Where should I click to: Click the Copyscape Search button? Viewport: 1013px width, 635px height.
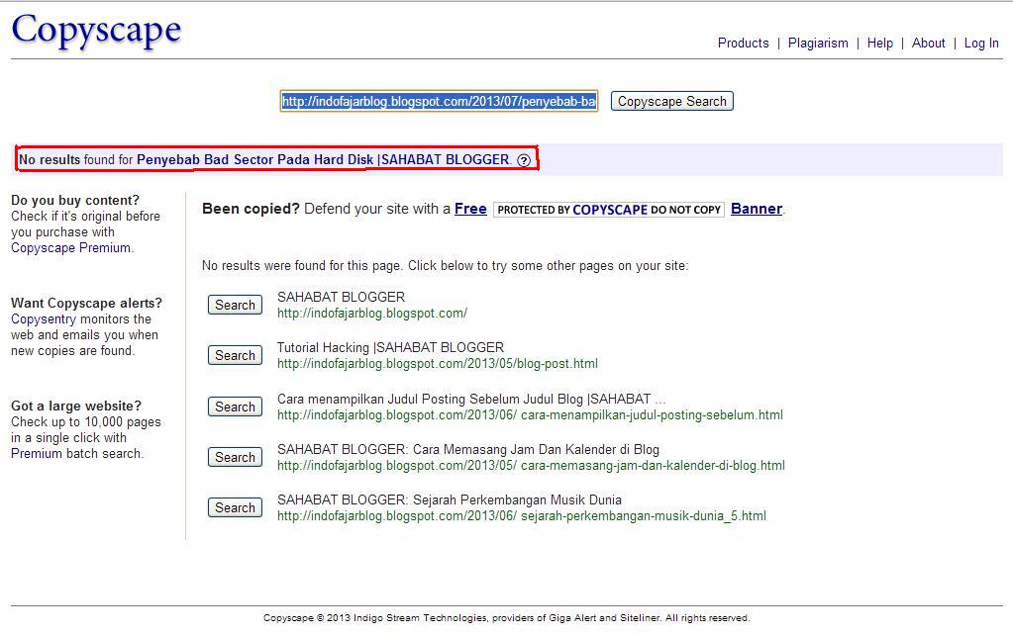coord(672,101)
